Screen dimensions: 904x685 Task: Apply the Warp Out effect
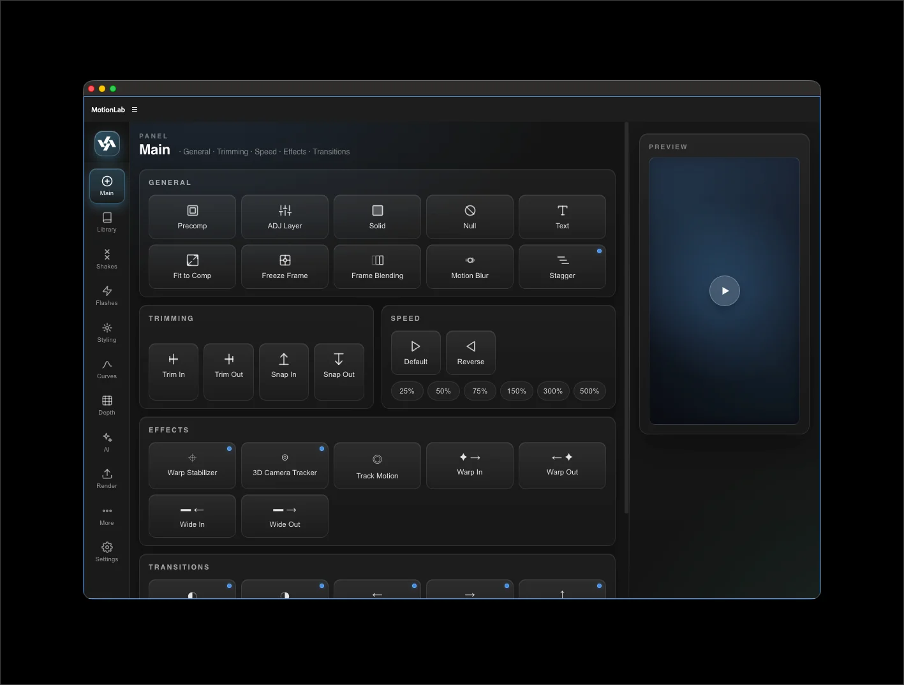pyautogui.click(x=562, y=466)
